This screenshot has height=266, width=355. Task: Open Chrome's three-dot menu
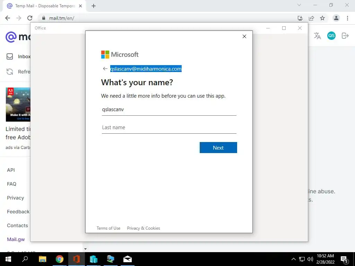(x=347, y=18)
